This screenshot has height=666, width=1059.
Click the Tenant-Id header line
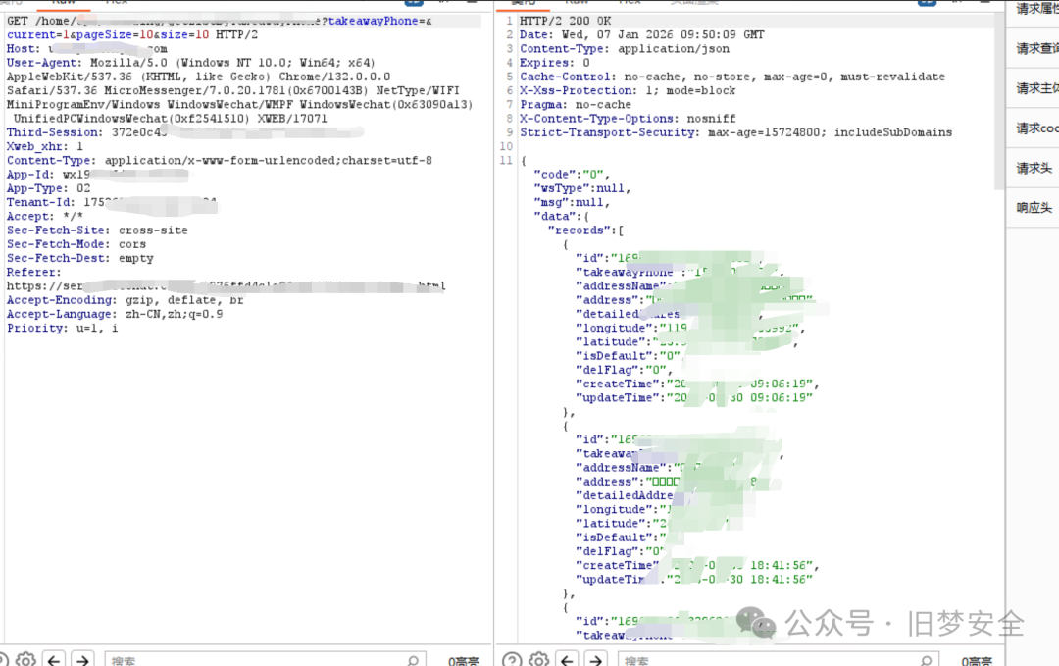(x=112, y=203)
